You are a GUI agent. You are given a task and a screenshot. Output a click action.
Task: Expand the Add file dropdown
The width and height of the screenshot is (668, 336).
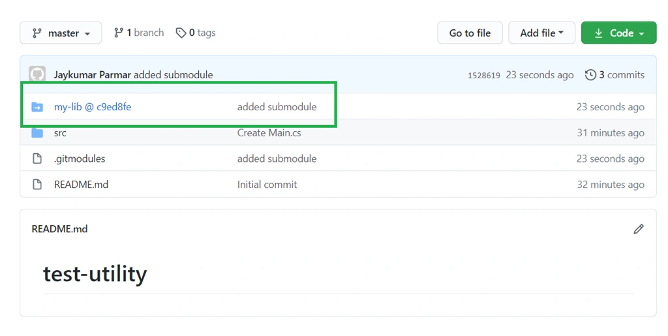coord(542,33)
